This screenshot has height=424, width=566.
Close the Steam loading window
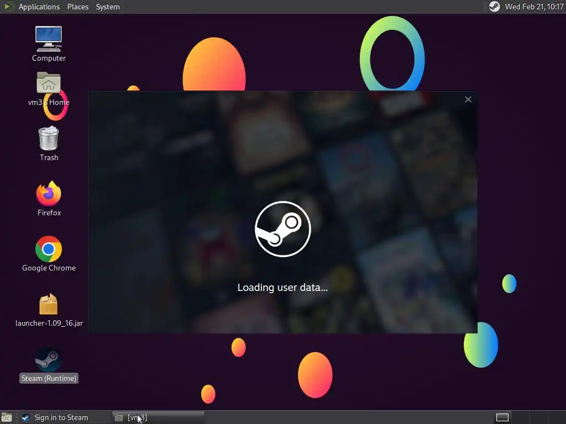click(468, 99)
